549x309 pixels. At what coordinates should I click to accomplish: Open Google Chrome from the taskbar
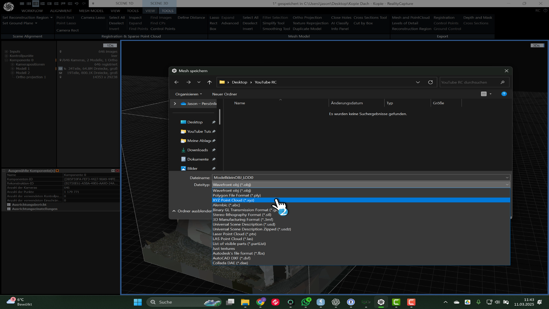click(x=260, y=302)
